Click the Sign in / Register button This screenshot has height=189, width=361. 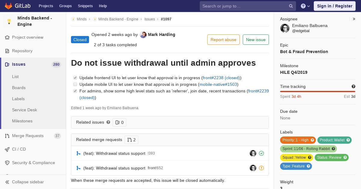pyautogui.click(x=335, y=6)
